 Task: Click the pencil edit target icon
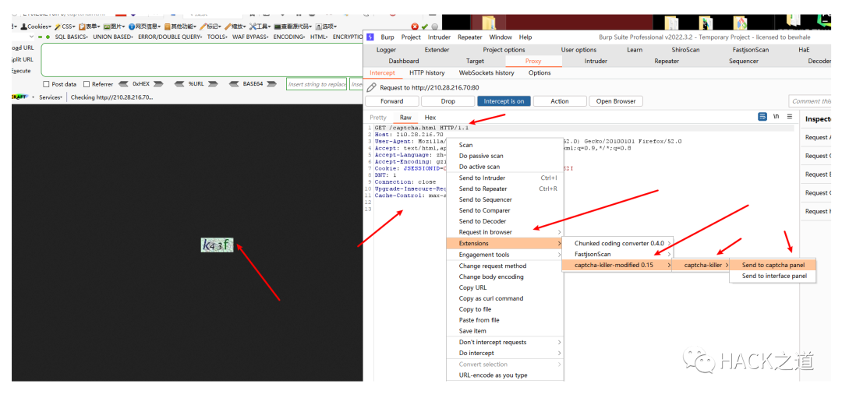(x=371, y=87)
